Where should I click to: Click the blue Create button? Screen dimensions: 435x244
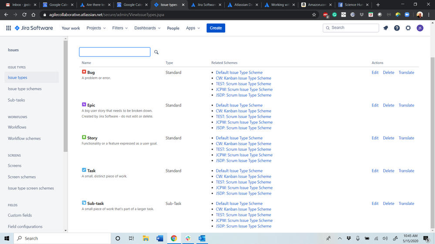click(x=216, y=28)
